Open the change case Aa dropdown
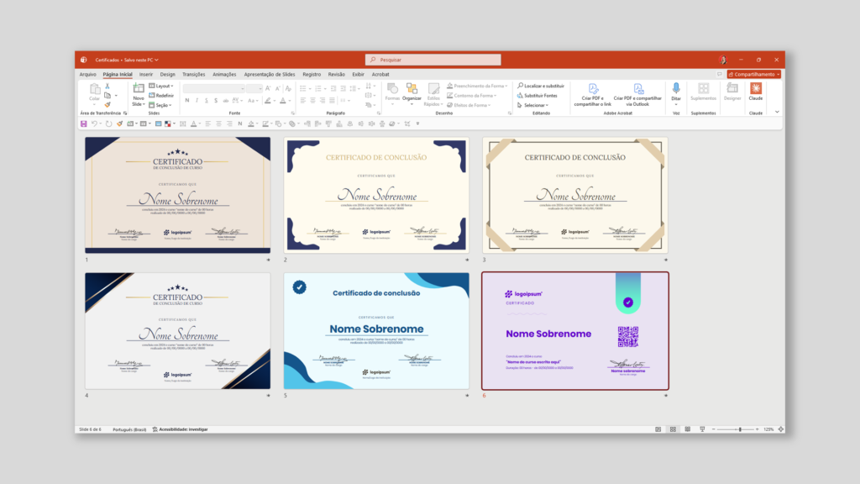The width and height of the screenshot is (860, 484). [x=252, y=101]
